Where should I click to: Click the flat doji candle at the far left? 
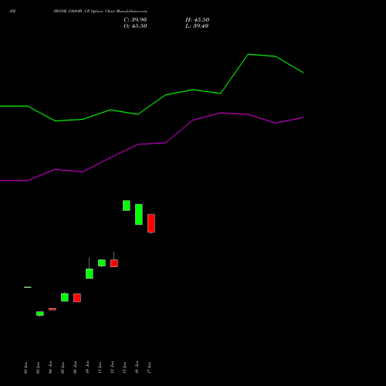click(28, 287)
